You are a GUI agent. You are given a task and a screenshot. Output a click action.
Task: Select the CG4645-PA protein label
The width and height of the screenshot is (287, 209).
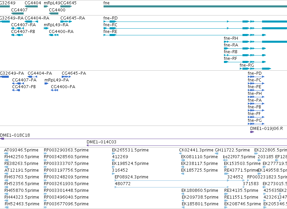pyautogui.click(x=74, y=73)
